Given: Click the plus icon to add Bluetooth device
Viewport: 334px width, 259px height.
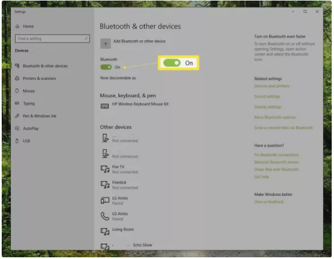Looking at the screenshot, I should coord(105,44).
